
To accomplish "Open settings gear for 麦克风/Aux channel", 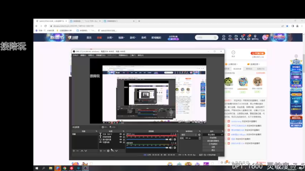I will point(175,139).
